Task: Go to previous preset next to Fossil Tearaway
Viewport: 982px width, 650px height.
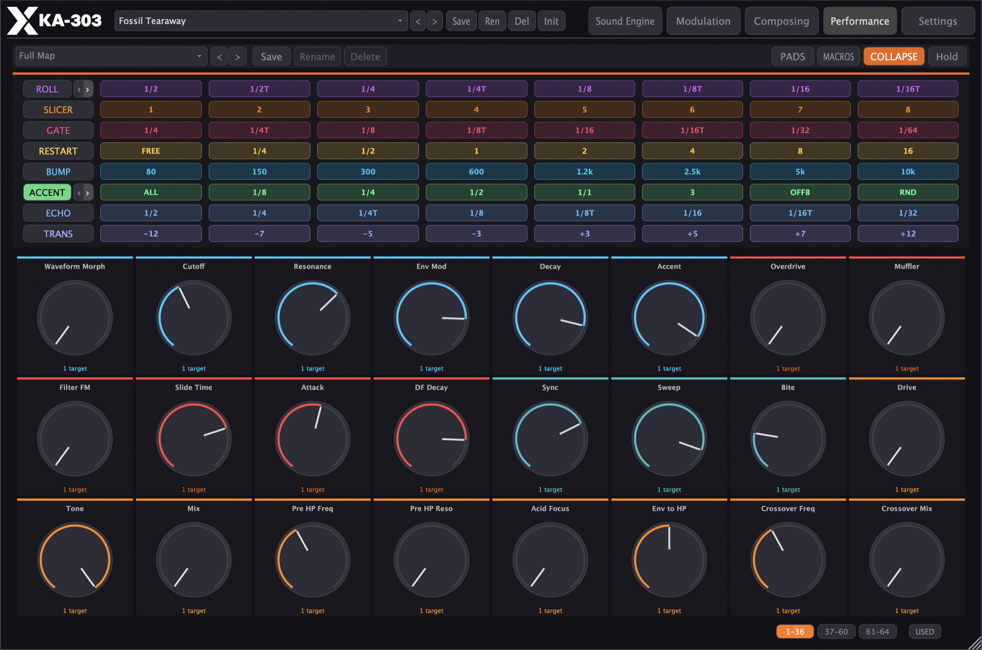Action: tap(418, 21)
